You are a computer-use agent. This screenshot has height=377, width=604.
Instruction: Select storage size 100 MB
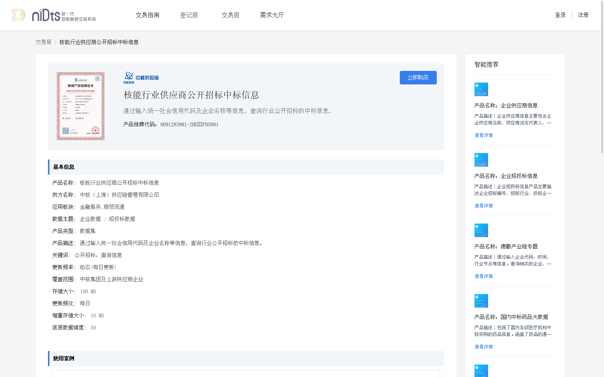point(88,291)
